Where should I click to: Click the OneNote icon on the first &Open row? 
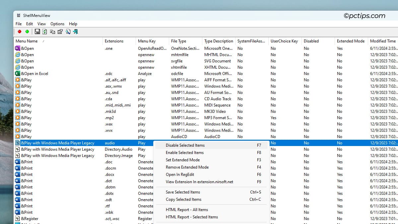(17, 48)
